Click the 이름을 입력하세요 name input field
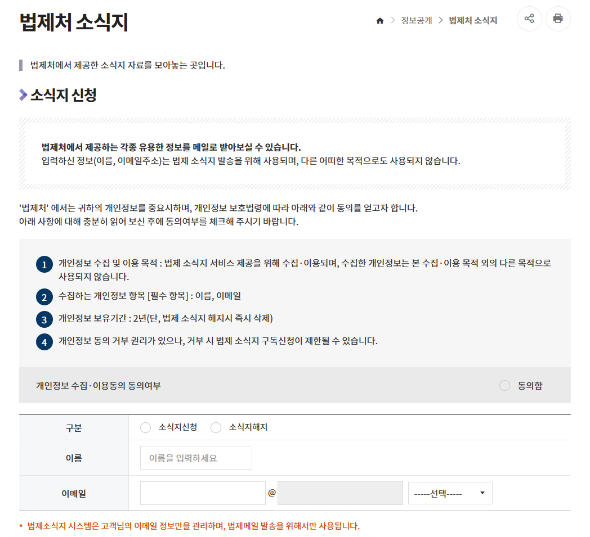590x537 pixels. pyautogui.click(x=196, y=458)
